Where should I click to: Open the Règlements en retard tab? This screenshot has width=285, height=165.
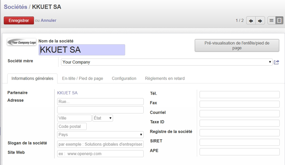165,79
